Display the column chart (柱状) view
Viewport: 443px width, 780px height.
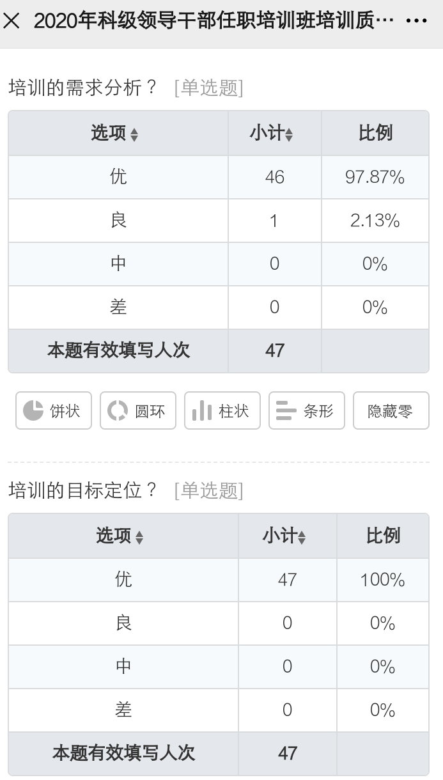[x=222, y=410]
